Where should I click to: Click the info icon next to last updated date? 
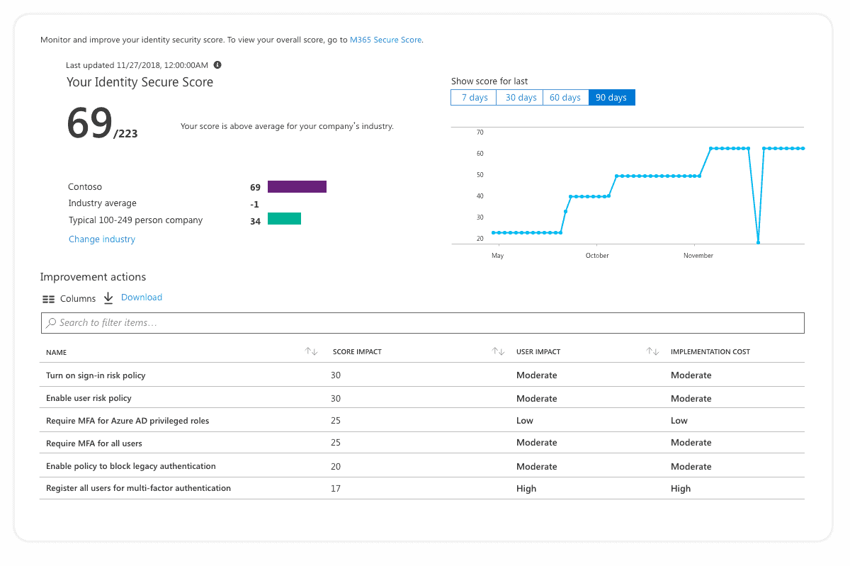[x=217, y=64]
